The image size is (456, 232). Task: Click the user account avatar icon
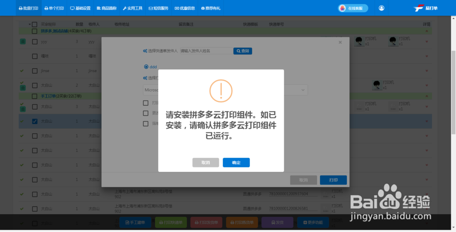(x=381, y=8)
